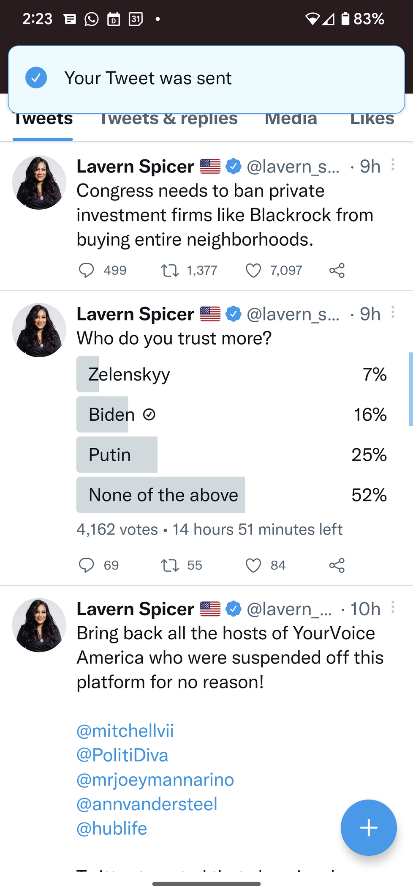
Task: Tap Lavern Spicer's avatar on the first tweet
Action: 39,183
